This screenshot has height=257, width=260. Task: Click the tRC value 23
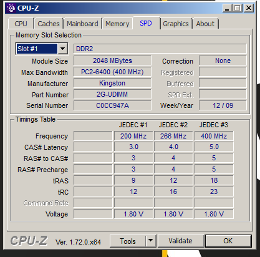click(214, 192)
